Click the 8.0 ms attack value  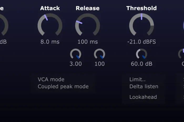pos(50,41)
